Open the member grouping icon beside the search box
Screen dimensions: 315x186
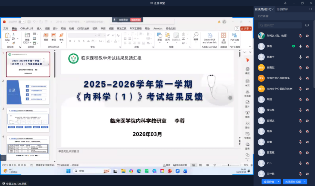[x=307, y=26]
